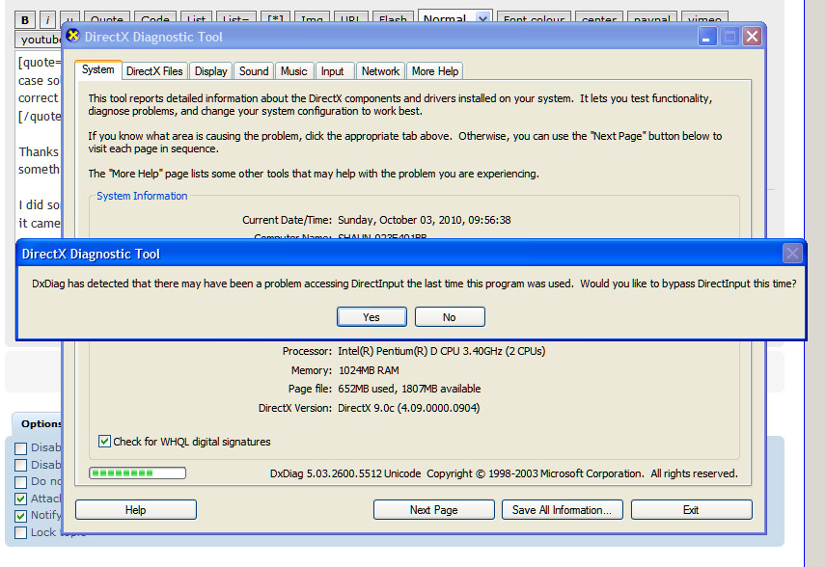Image resolution: width=826 pixels, height=567 pixels.
Task: Choose No in the DirectInput prompt
Action: (450, 317)
